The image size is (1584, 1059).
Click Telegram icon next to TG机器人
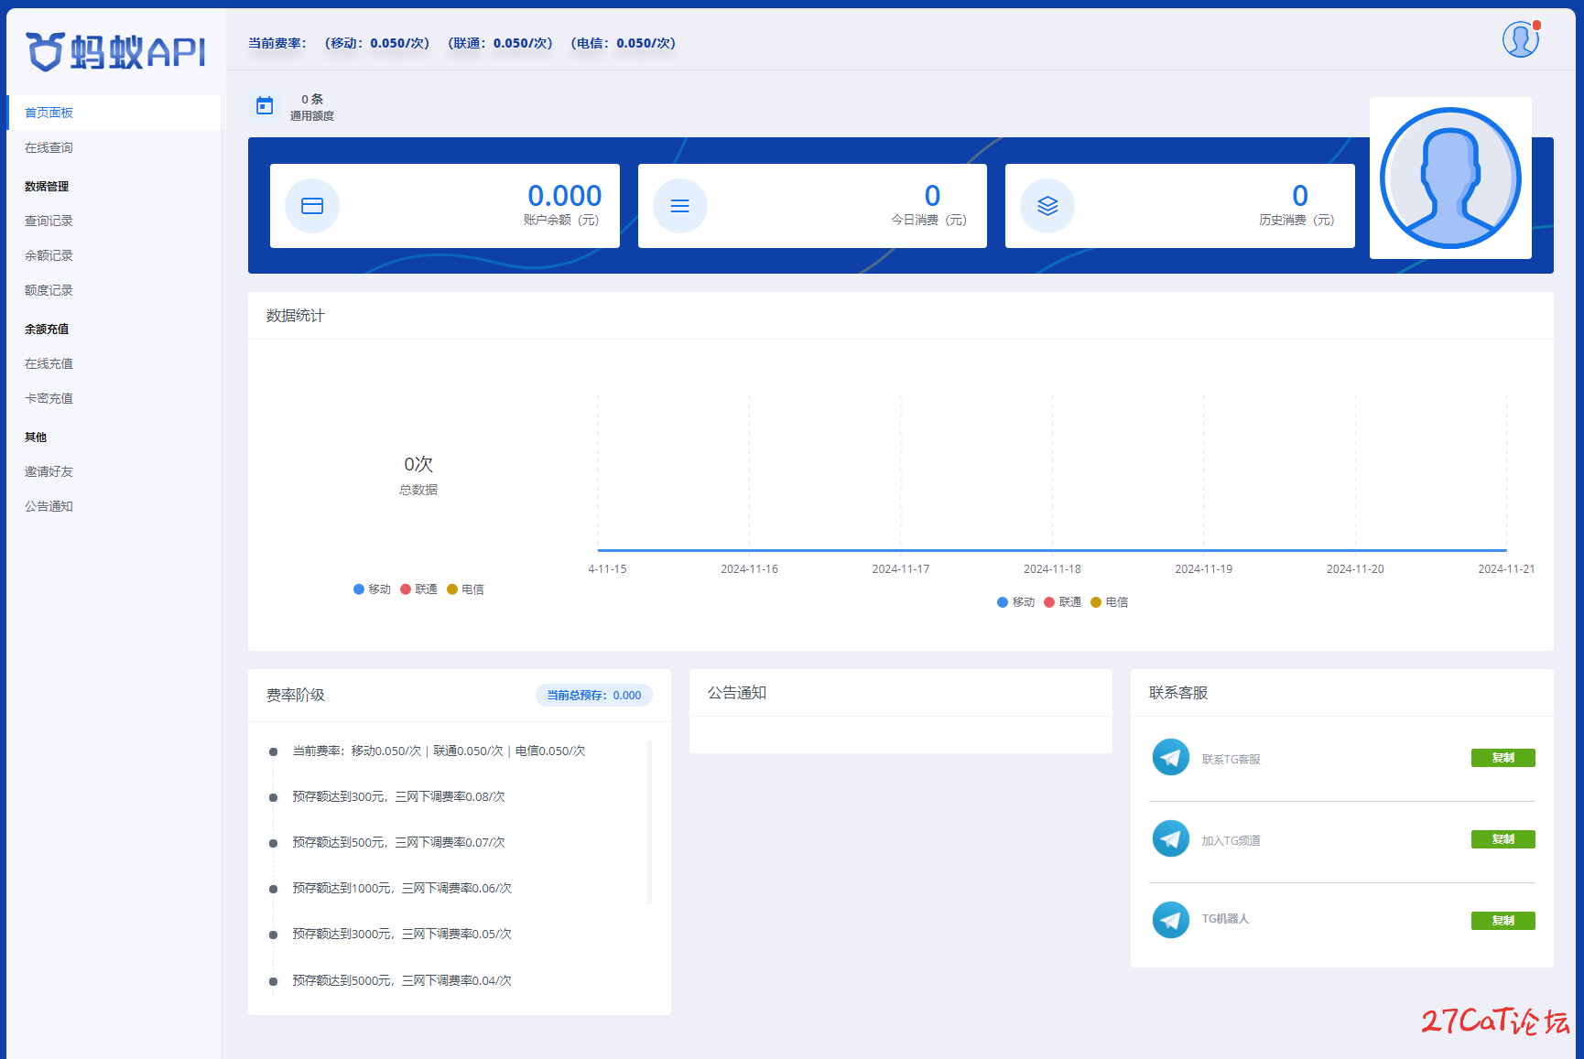(x=1170, y=920)
